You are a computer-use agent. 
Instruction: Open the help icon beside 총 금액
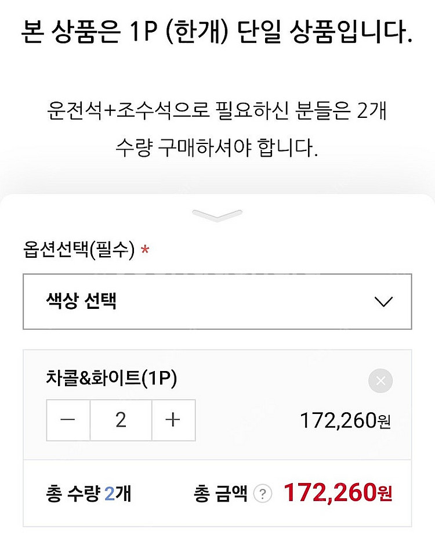263,494
